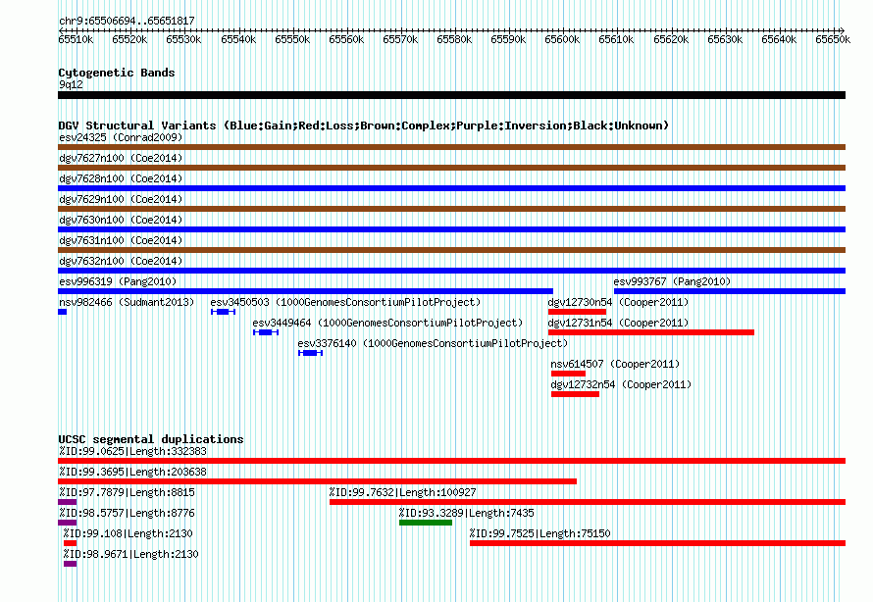Click the Cytogenetic Bands track title
Viewport: 873px width, 602px height.
117,73
